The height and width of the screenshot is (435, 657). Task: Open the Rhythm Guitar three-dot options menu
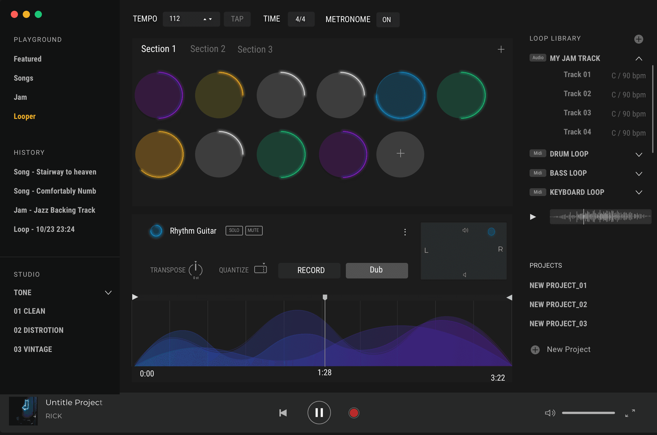tap(405, 232)
